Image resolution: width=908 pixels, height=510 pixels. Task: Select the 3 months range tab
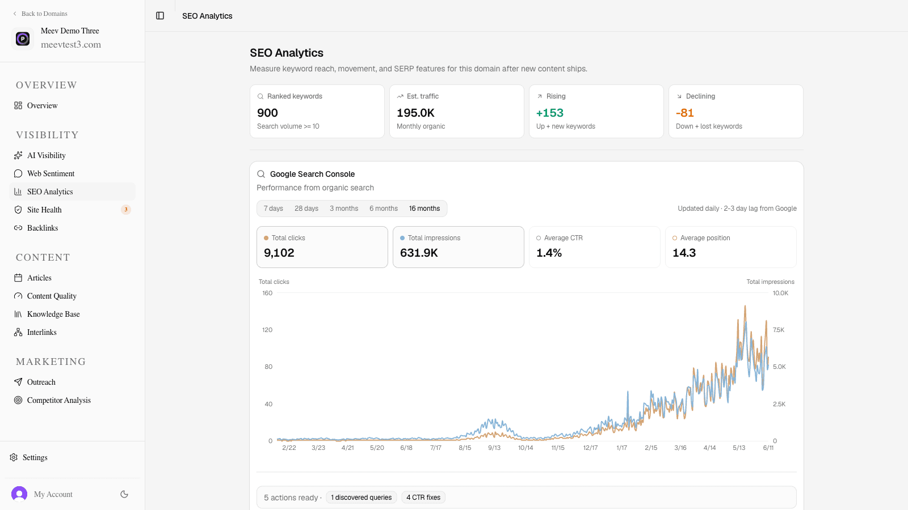344,209
